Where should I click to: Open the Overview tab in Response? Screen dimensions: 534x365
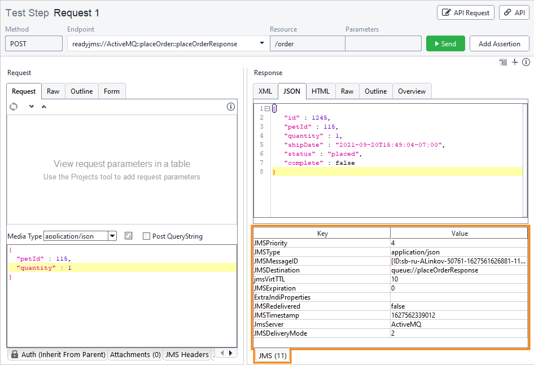pos(412,91)
